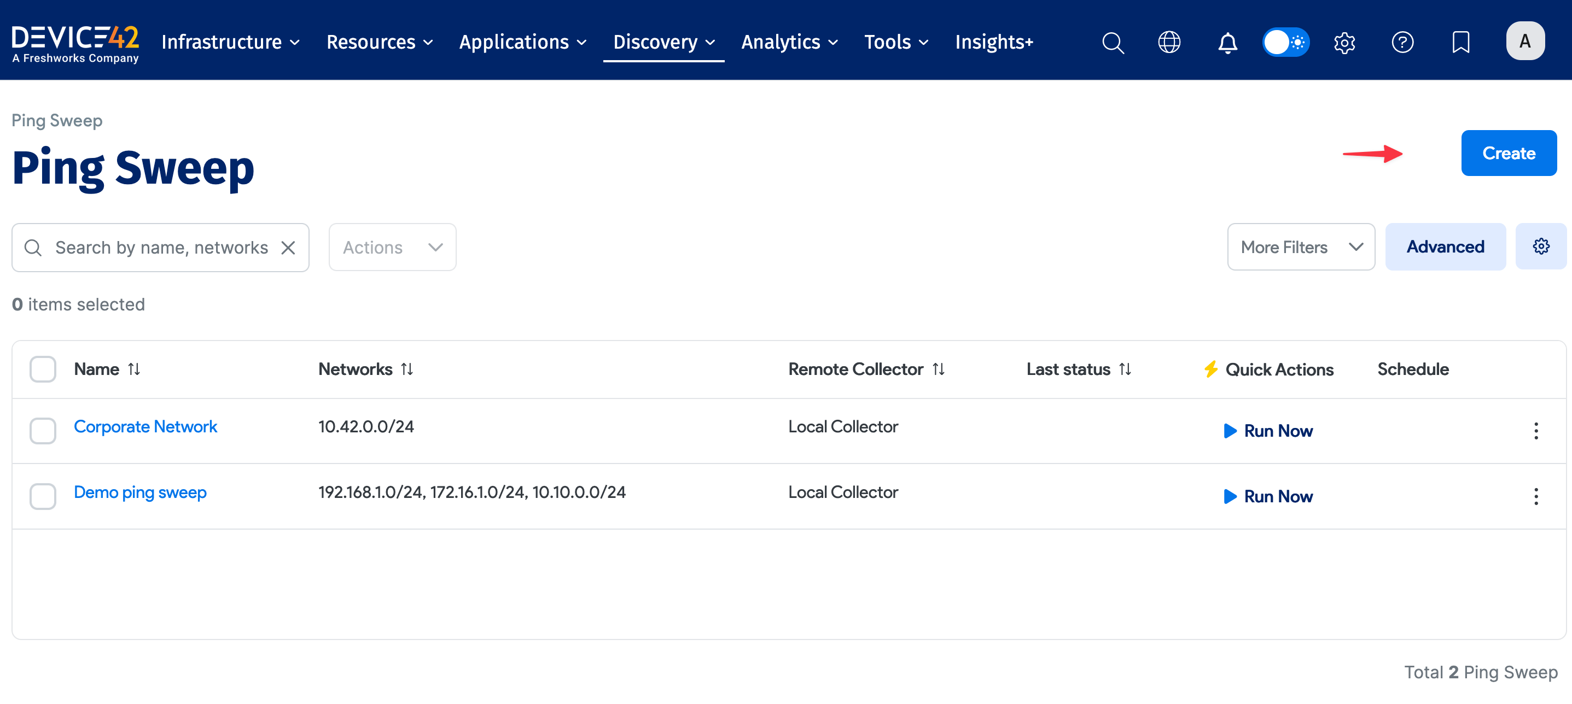Image resolution: width=1572 pixels, height=704 pixels.
Task: Open the More Filters dropdown
Action: [x=1301, y=247]
